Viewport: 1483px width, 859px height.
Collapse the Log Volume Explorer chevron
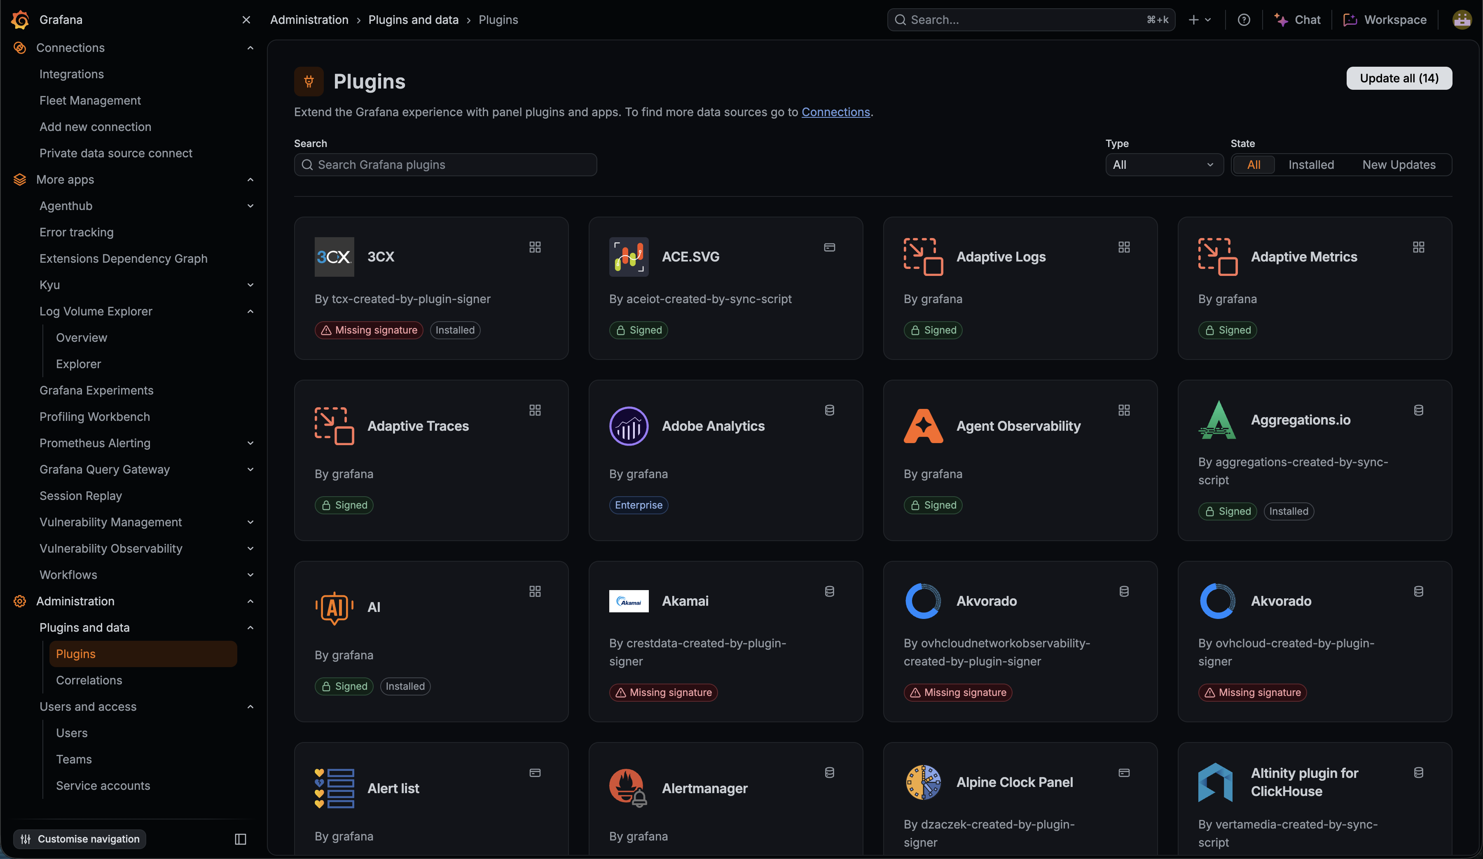(x=250, y=311)
